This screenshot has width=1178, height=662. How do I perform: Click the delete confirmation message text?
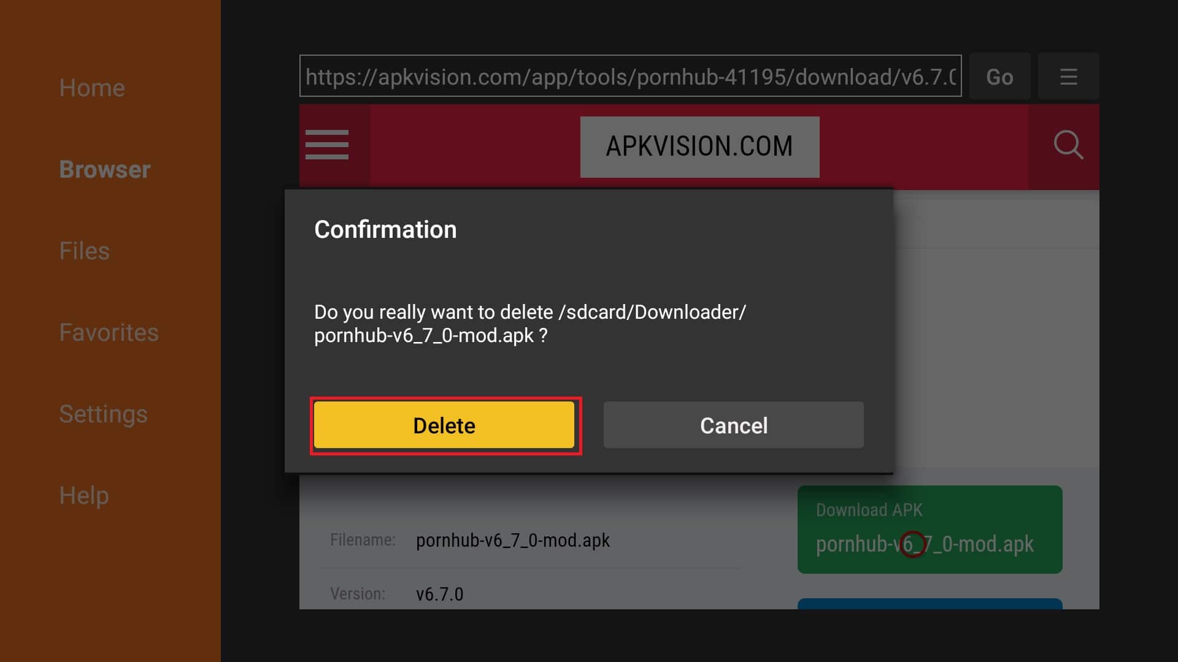[x=530, y=324]
